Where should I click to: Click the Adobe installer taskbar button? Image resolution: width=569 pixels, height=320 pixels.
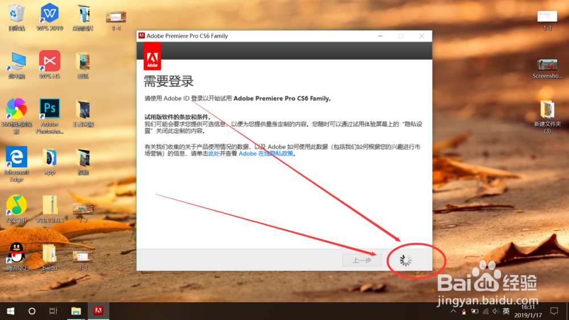(98, 311)
